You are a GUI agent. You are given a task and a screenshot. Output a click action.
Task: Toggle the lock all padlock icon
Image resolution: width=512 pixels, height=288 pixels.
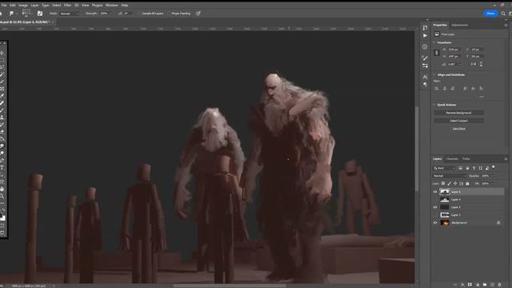coord(467,183)
